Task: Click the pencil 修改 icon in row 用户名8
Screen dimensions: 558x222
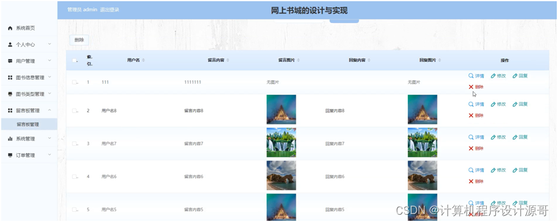Action: [x=493, y=105]
